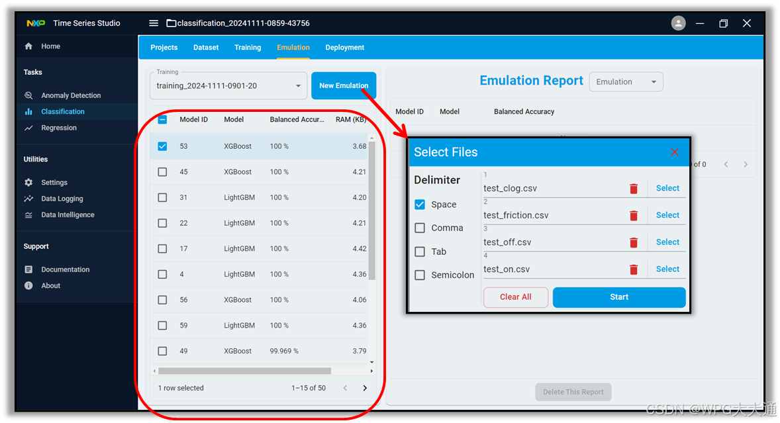The height and width of the screenshot is (423, 780).
Task: Open Anomaly Detection task
Action: pos(71,95)
